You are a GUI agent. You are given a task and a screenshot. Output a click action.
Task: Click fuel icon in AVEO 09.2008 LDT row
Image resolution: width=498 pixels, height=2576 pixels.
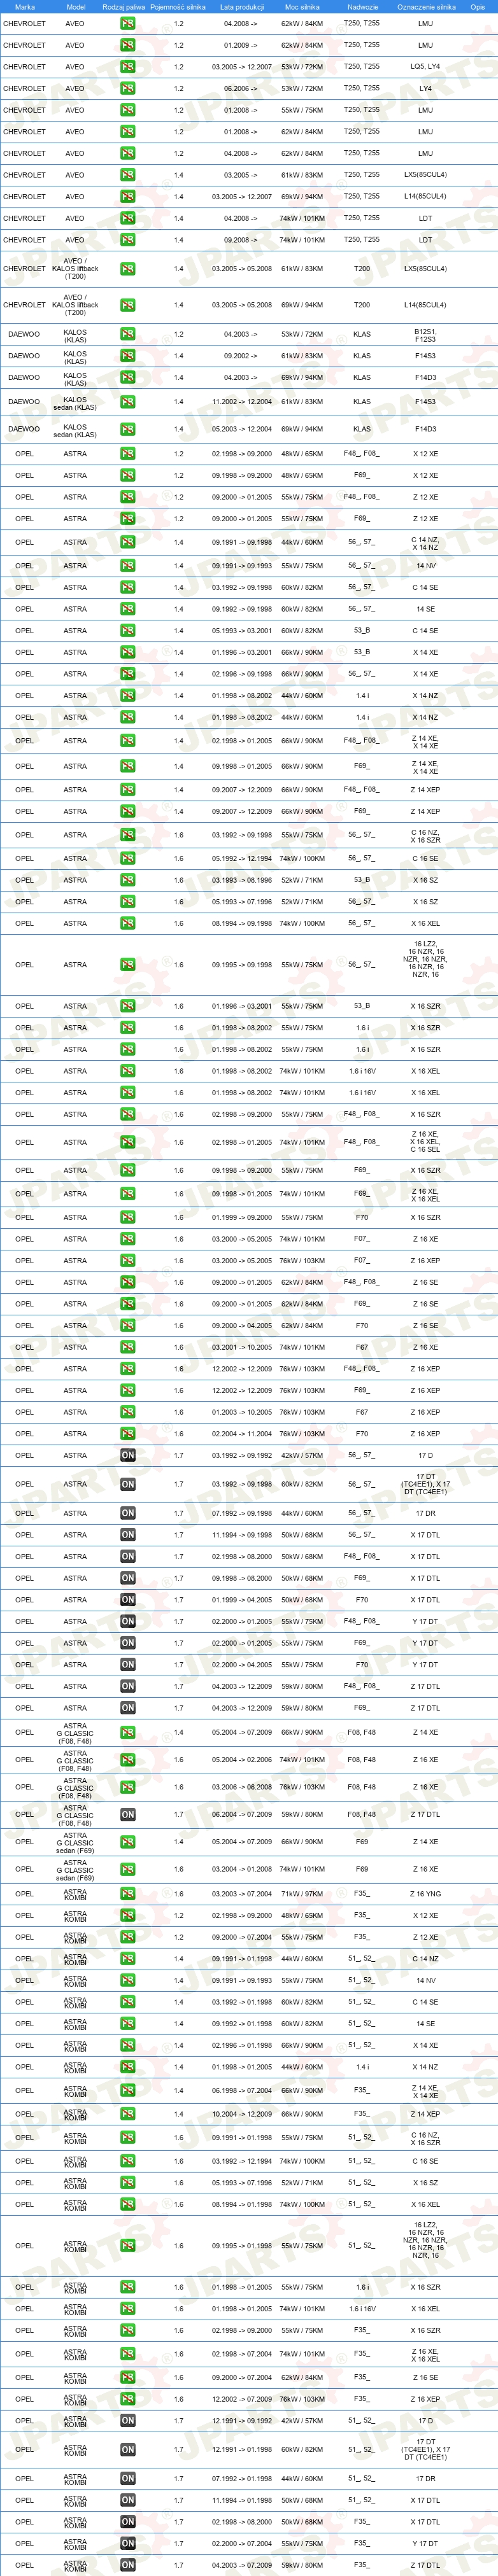[x=127, y=240]
